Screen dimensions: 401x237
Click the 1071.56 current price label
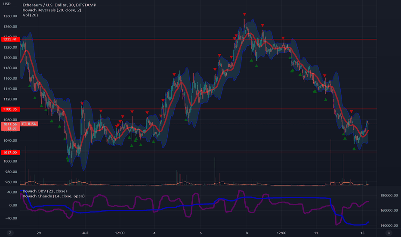(x=10, y=124)
